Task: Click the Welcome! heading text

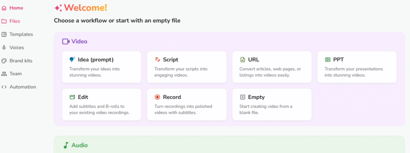Action: 86,8
